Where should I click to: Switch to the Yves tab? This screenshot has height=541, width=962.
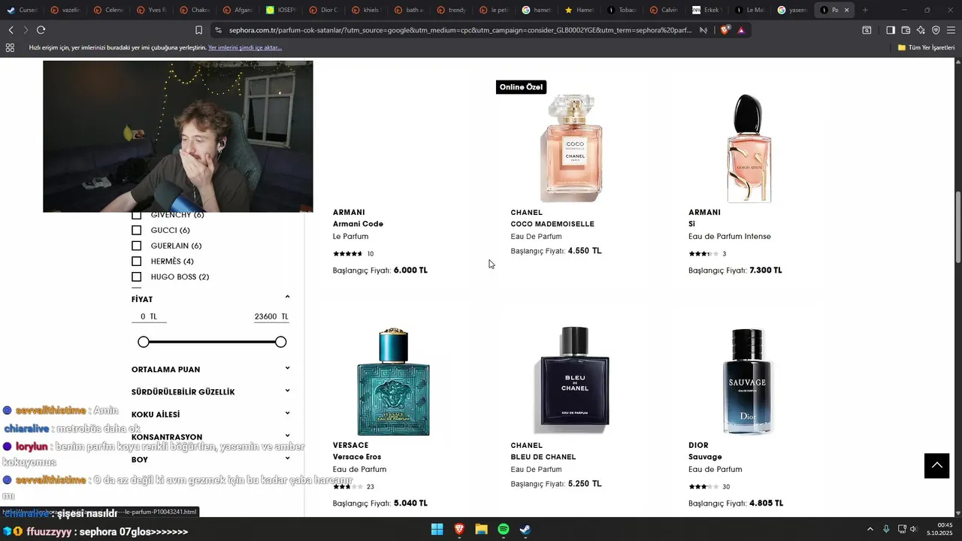(152, 10)
